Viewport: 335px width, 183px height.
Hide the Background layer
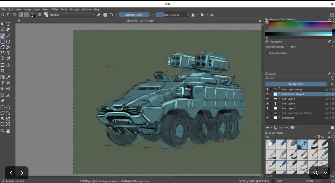click(x=267, y=118)
